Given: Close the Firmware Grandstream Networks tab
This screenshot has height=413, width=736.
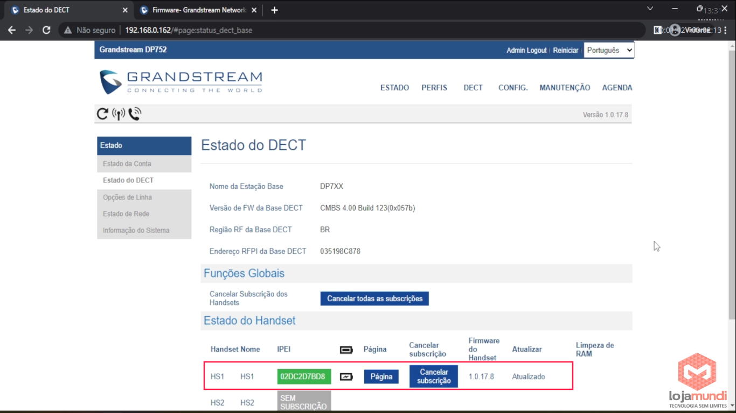Looking at the screenshot, I should click(254, 10).
